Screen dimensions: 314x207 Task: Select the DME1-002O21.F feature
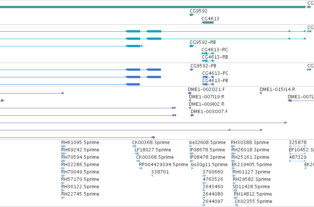pyautogui.click(x=206, y=90)
